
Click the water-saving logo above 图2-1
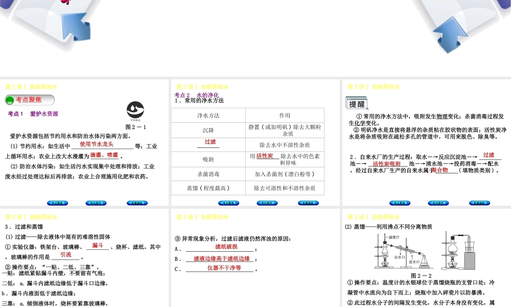click(x=135, y=111)
